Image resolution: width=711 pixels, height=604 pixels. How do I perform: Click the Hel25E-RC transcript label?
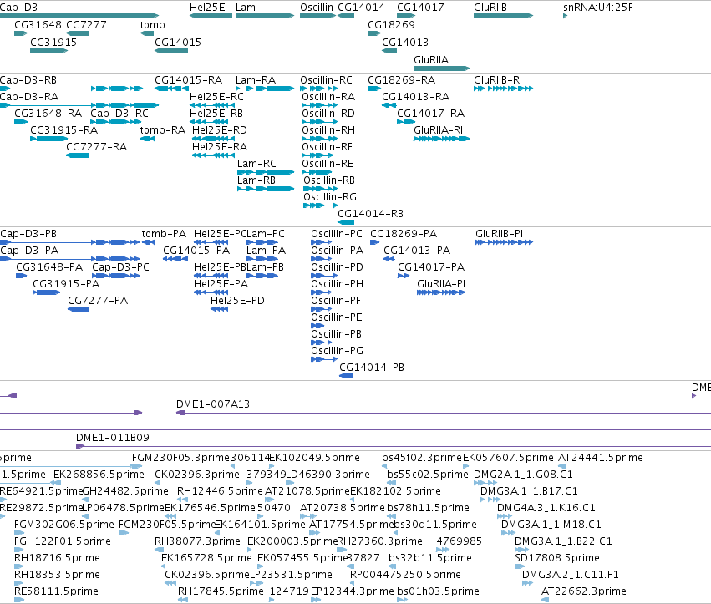click(216, 97)
